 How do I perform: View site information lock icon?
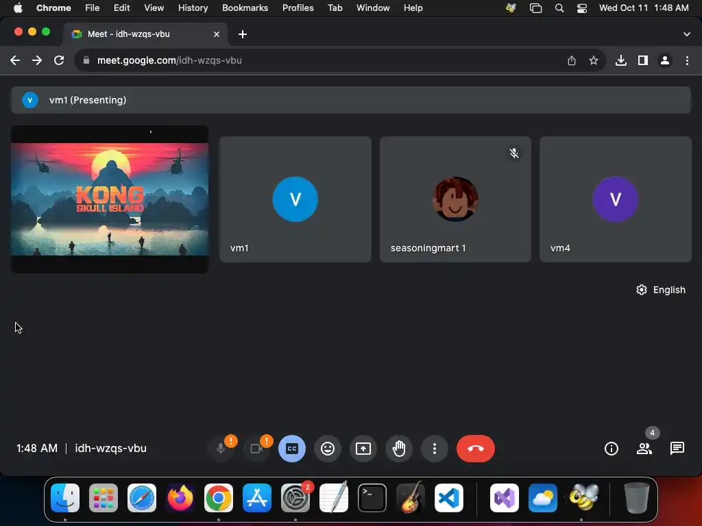(x=86, y=60)
